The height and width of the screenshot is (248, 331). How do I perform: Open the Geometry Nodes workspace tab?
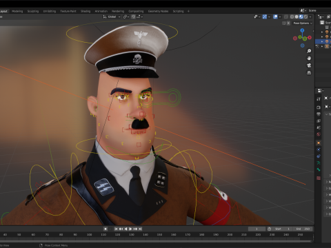[x=158, y=11]
